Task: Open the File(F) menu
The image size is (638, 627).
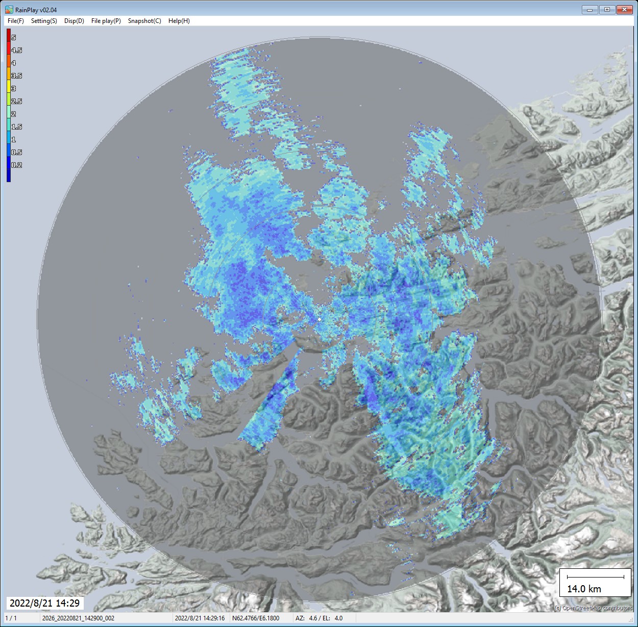Action: (x=15, y=21)
